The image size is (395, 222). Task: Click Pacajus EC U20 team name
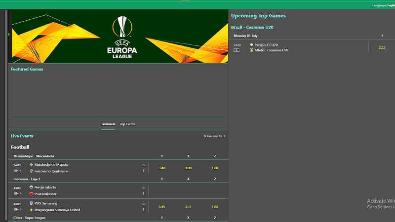(x=266, y=45)
